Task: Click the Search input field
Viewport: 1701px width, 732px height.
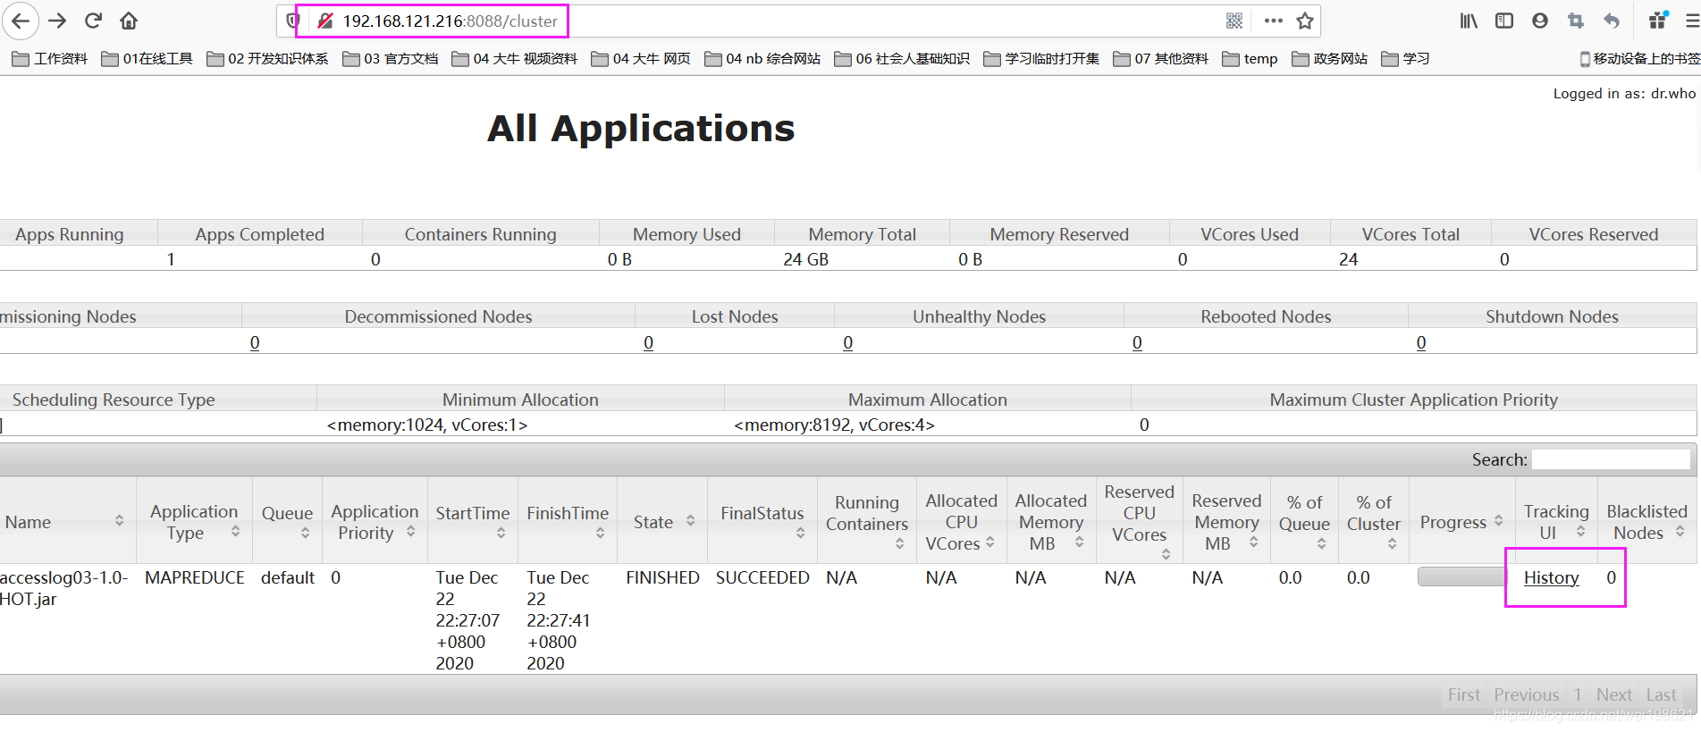Action: [1611, 459]
